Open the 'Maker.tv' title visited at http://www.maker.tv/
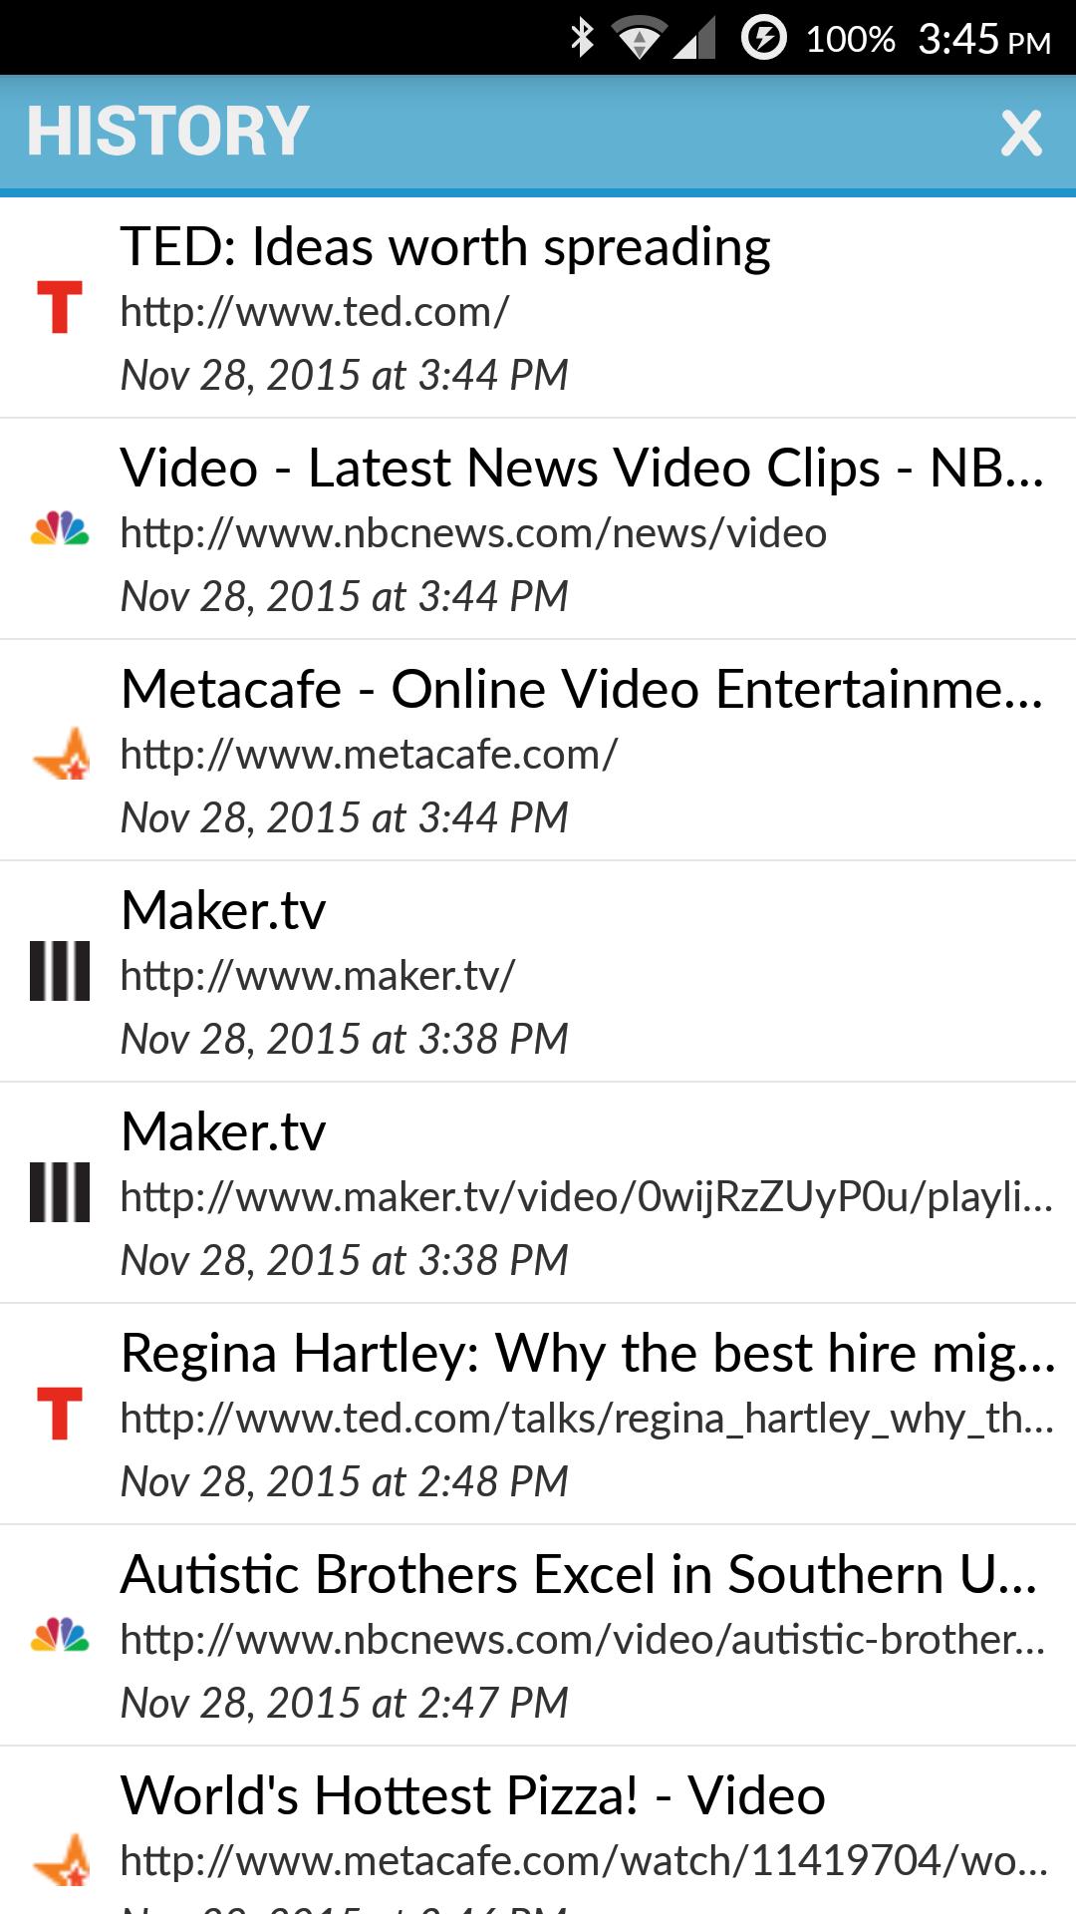This screenshot has height=1914, width=1076. [223, 911]
